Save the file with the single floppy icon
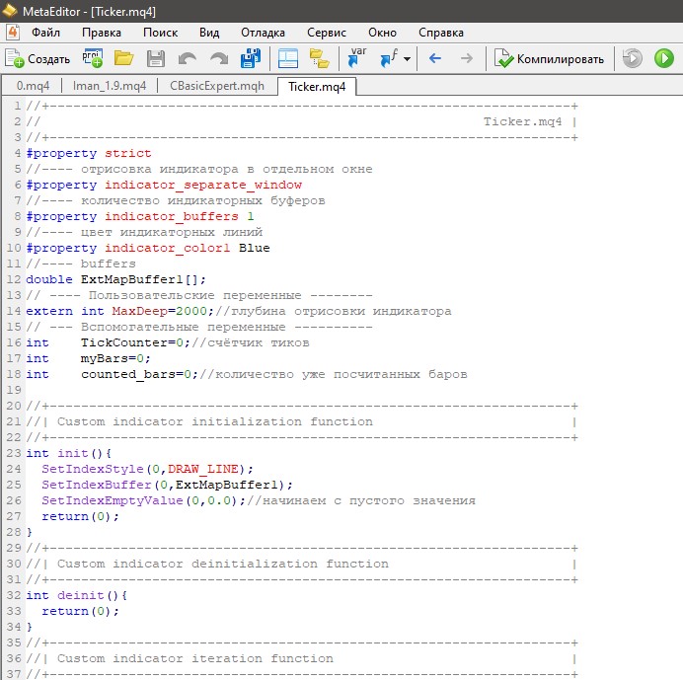 (156, 58)
